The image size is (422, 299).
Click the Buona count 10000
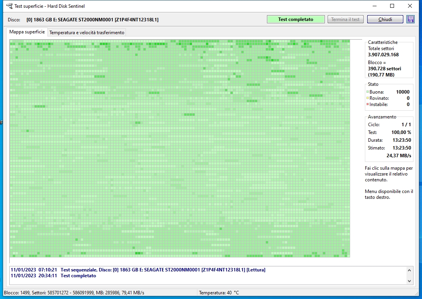click(x=403, y=92)
